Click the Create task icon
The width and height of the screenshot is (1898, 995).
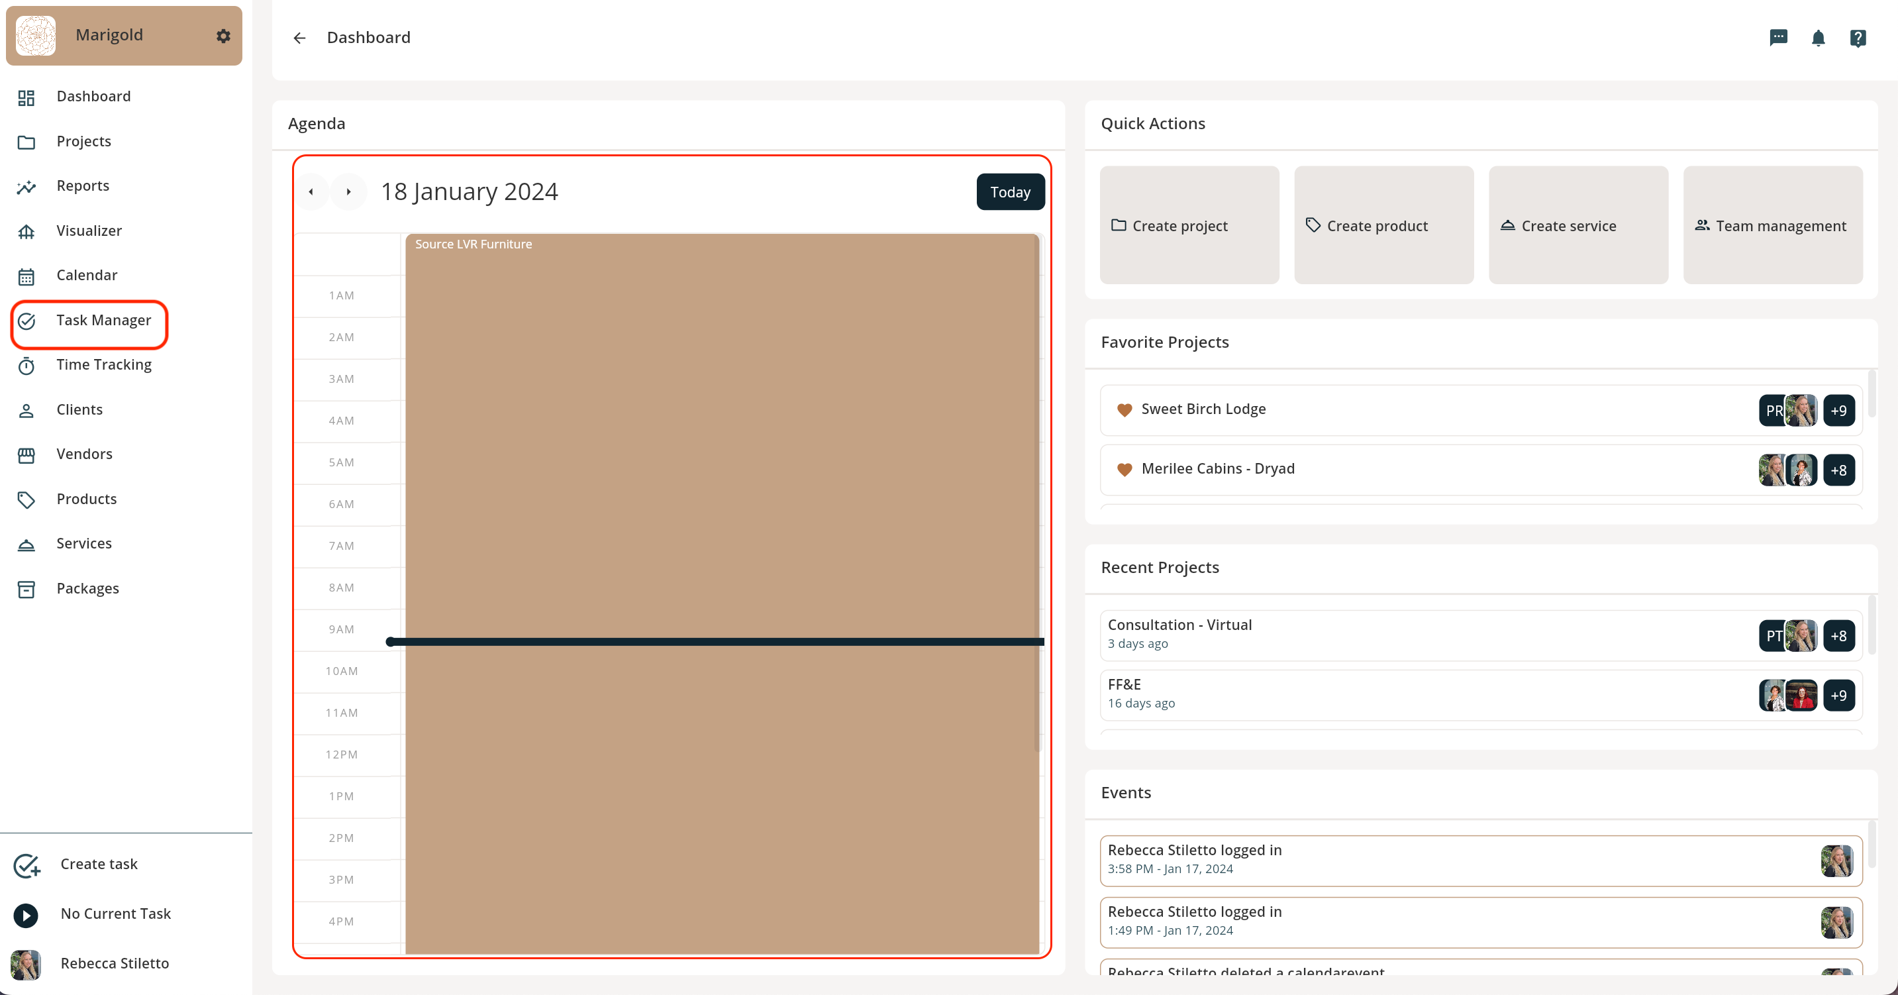tap(26, 864)
